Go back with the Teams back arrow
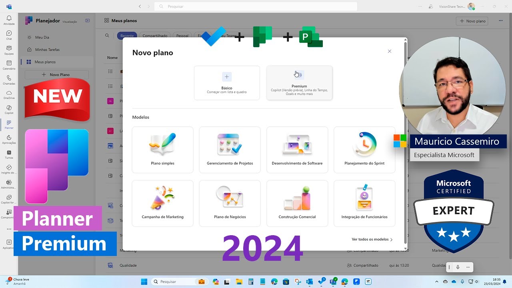Image resolution: width=512 pixels, height=288 pixels. point(140,6)
